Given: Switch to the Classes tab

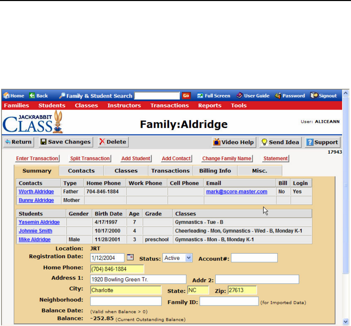Looking at the screenshot, I should 126,171.
